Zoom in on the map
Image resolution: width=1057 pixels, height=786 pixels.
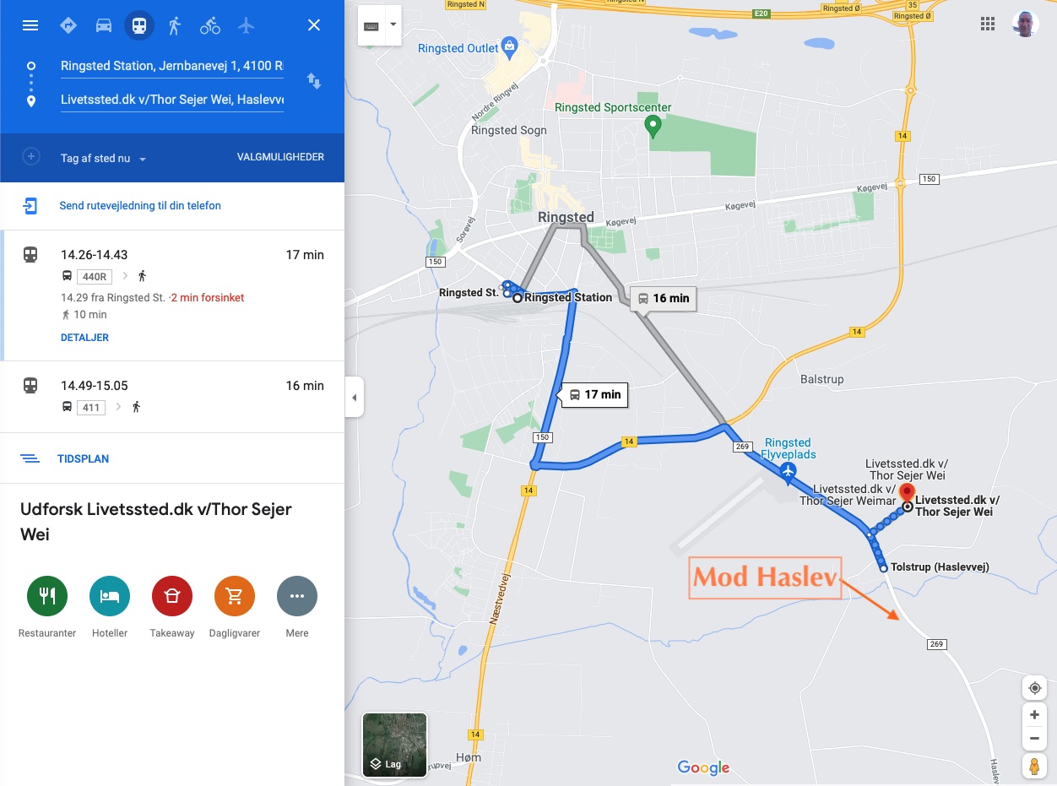(x=1034, y=715)
